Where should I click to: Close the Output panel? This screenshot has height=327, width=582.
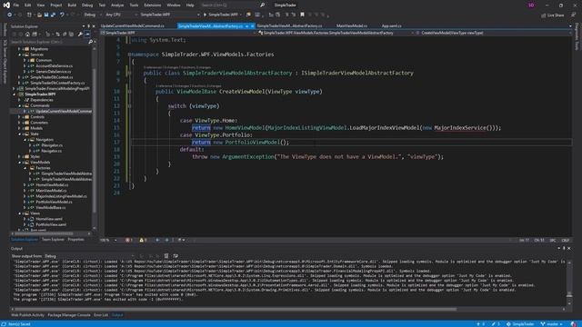point(569,248)
